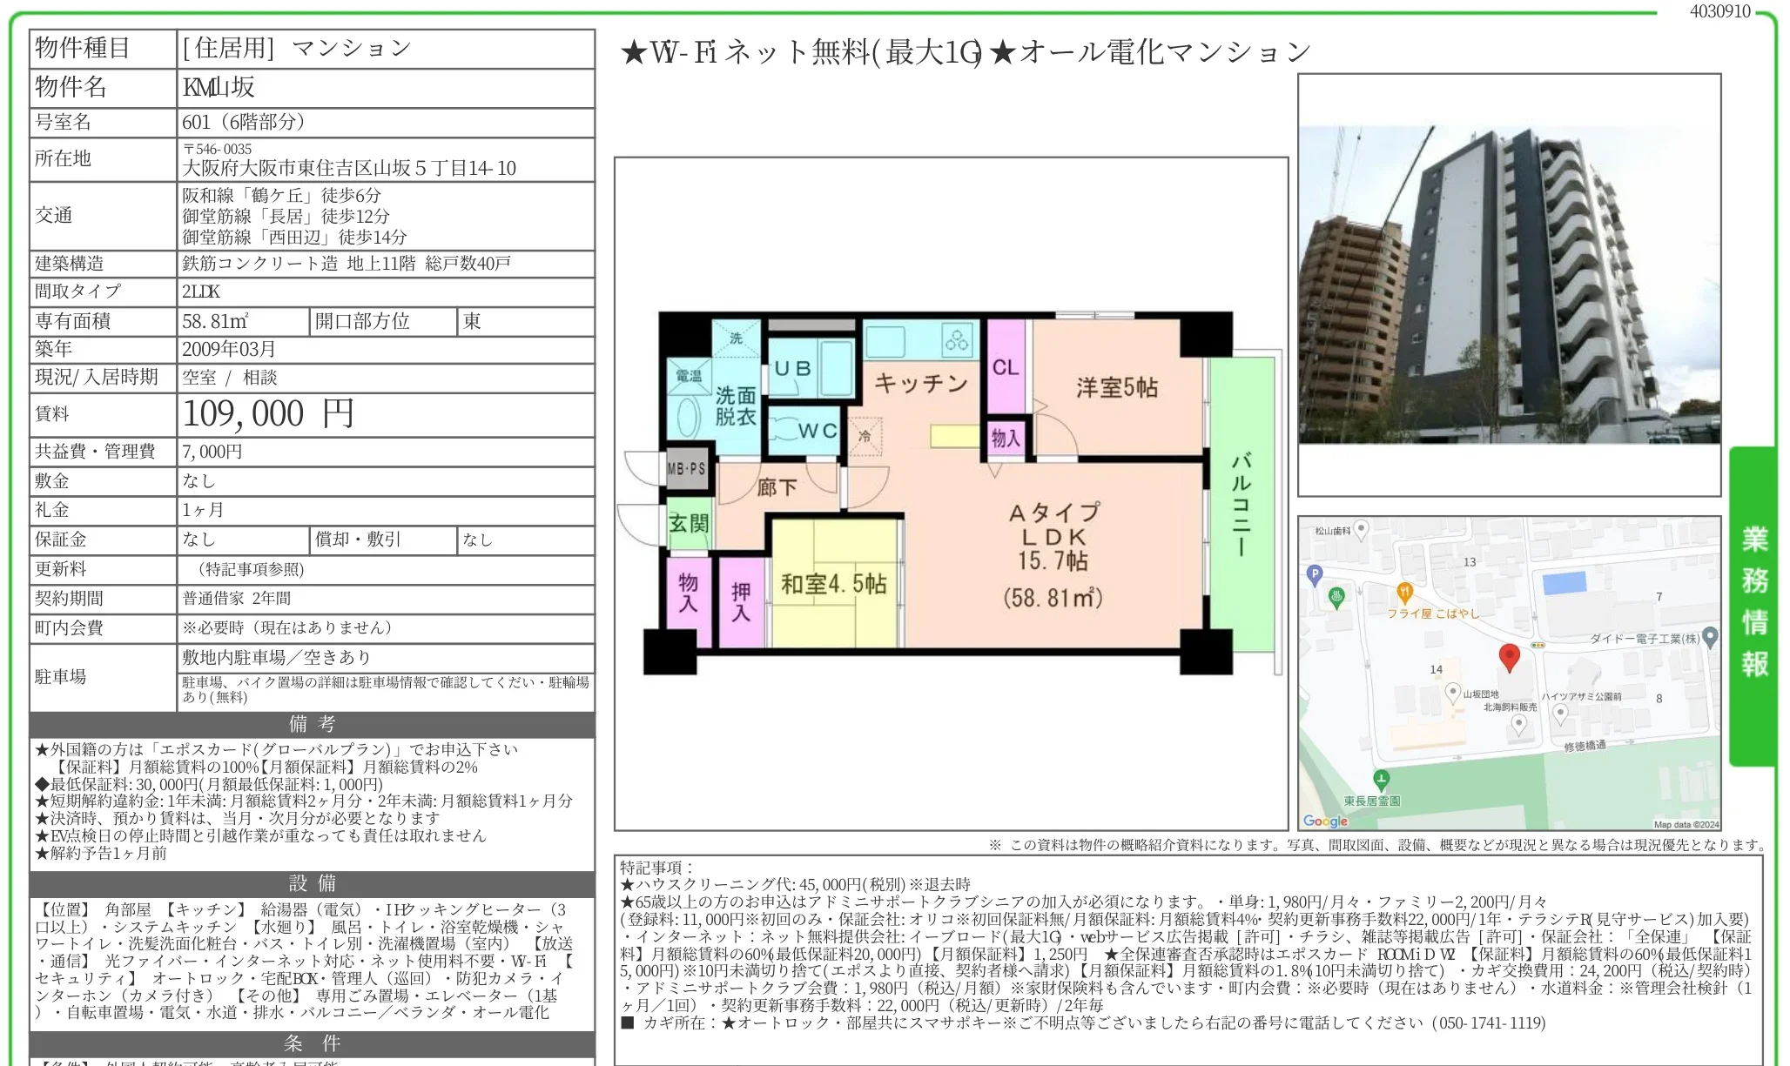Click the building exterior photo

[1509, 285]
